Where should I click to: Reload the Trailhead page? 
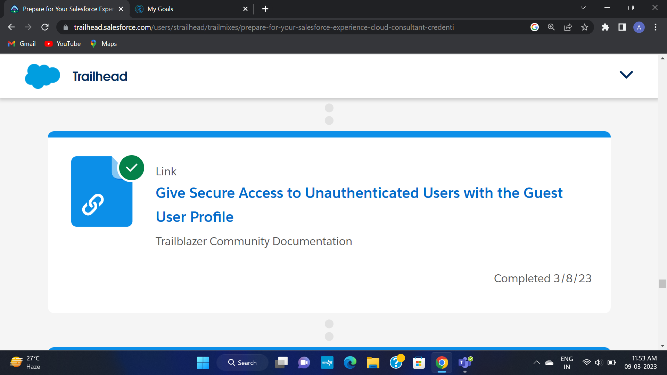click(x=45, y=27)
